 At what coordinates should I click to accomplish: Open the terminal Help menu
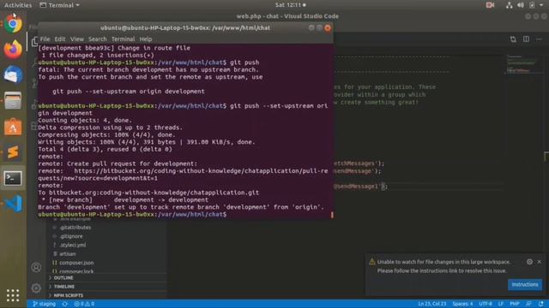click(x=146, y=39)
